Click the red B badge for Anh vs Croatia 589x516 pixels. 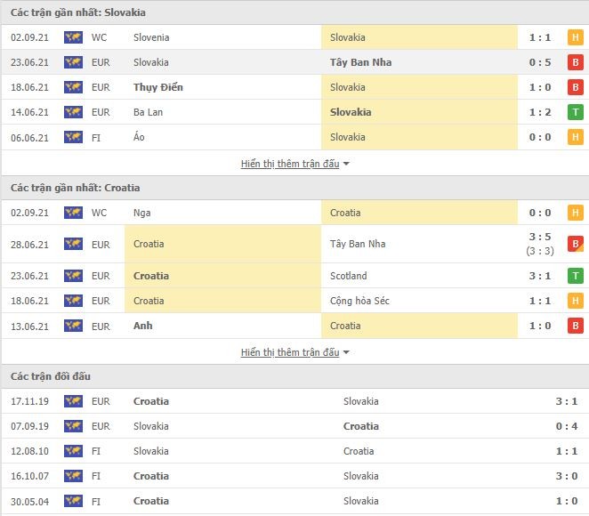[x=575, y=326]
